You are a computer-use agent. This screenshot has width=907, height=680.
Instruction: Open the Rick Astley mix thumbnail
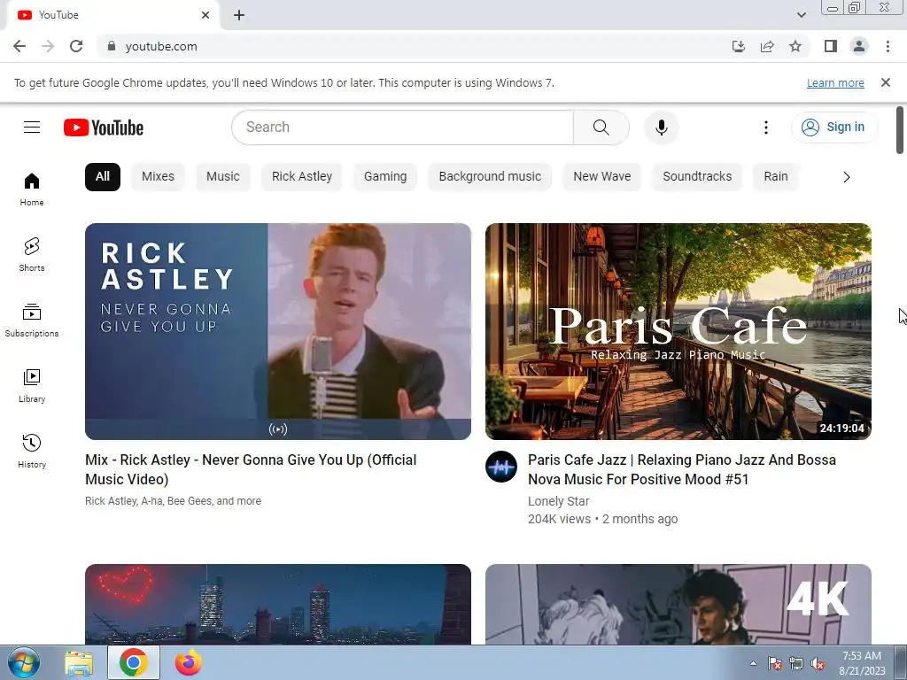pos(277,331)
